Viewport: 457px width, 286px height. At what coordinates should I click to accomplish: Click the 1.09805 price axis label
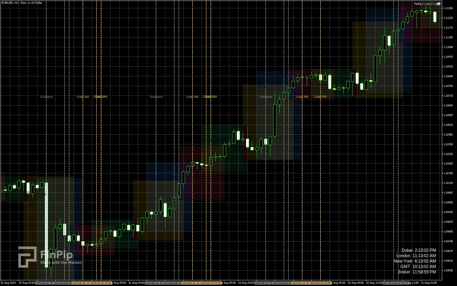(x=448, y=232)
